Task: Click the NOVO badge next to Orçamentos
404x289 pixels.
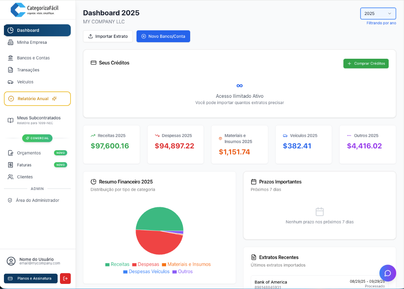Action: pyautogui.click(x=60, y=153)
